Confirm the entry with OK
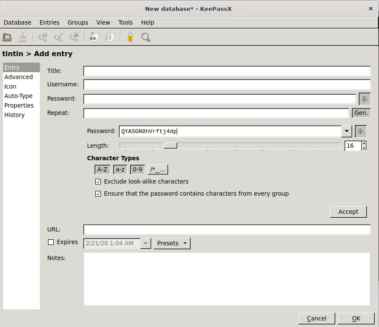379x327 pixels. (x=356, y=318)
